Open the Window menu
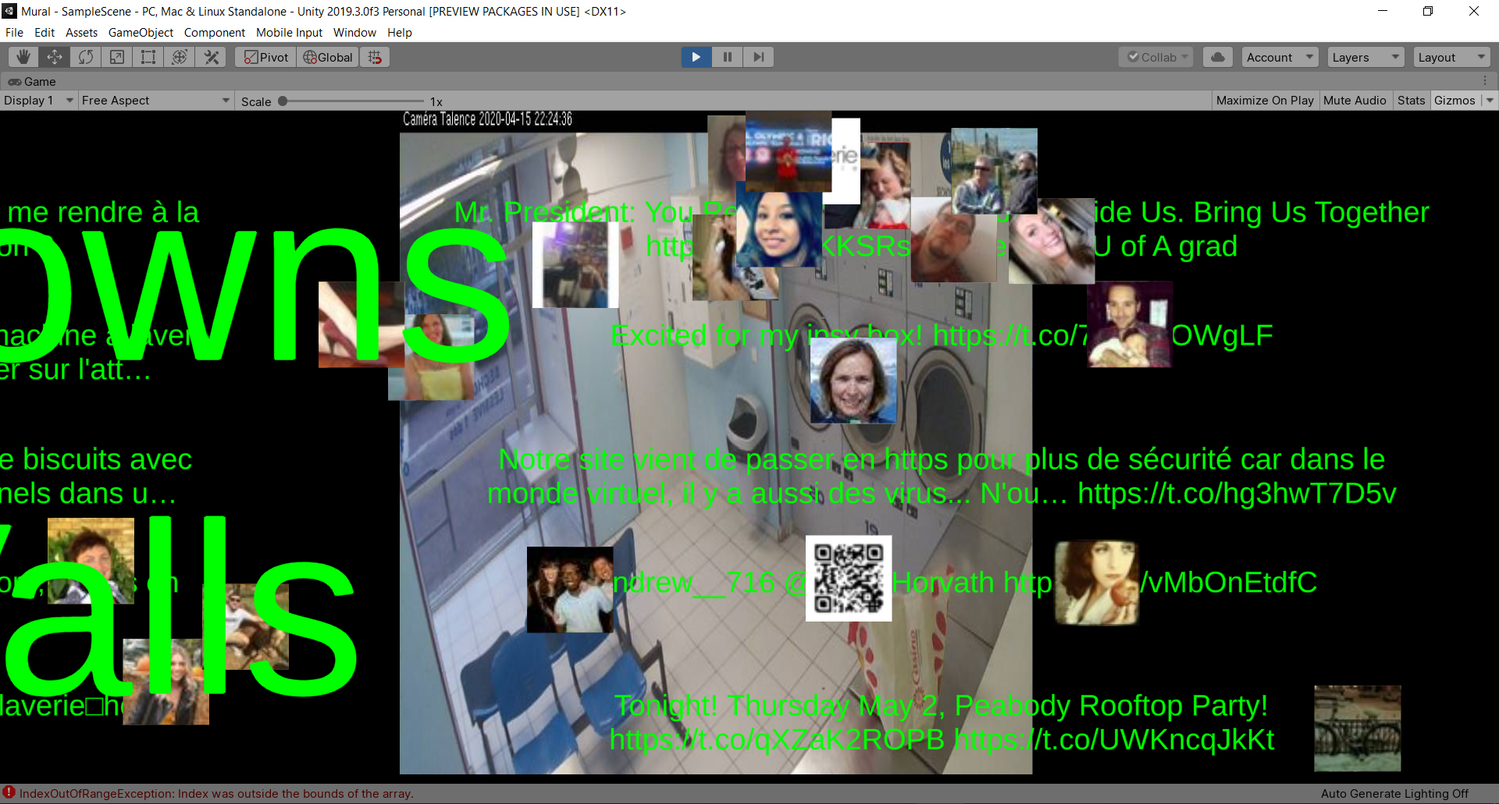The height and width of the screenshot is (804, 1499). [354, 33]
